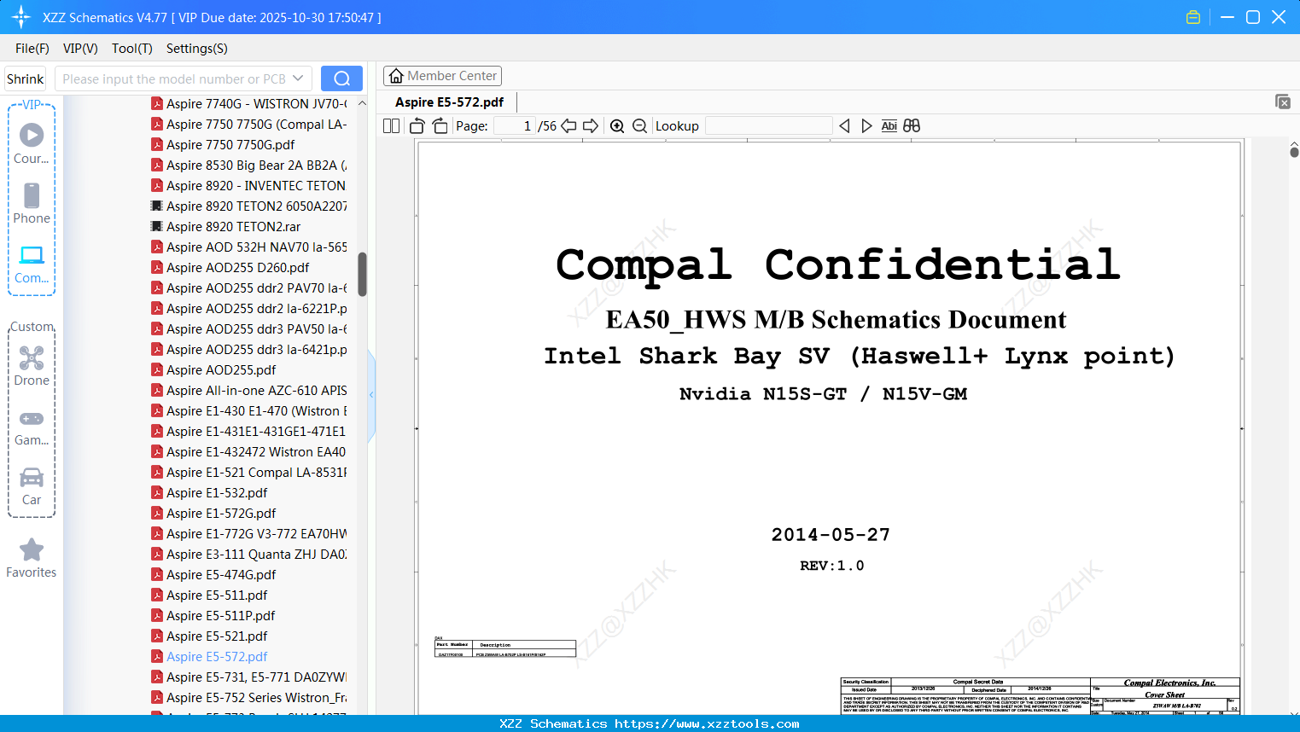
Task: Open Aspire E1-521 Compal LA-8531 file
Action: pyautogui.click(x=249, y=472)
